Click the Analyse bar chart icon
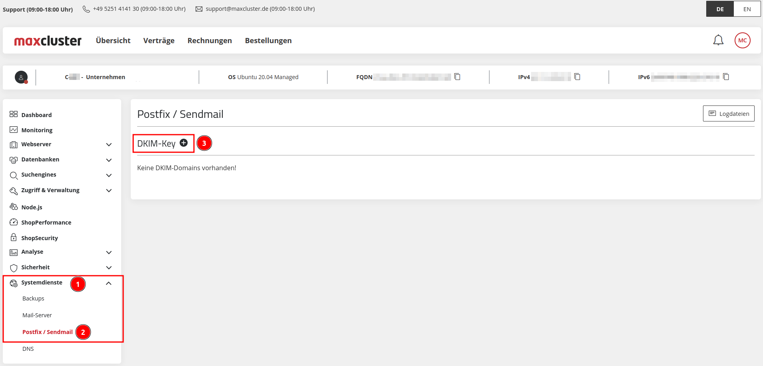This screenshot has width=763, height=366. pos(14,253)
